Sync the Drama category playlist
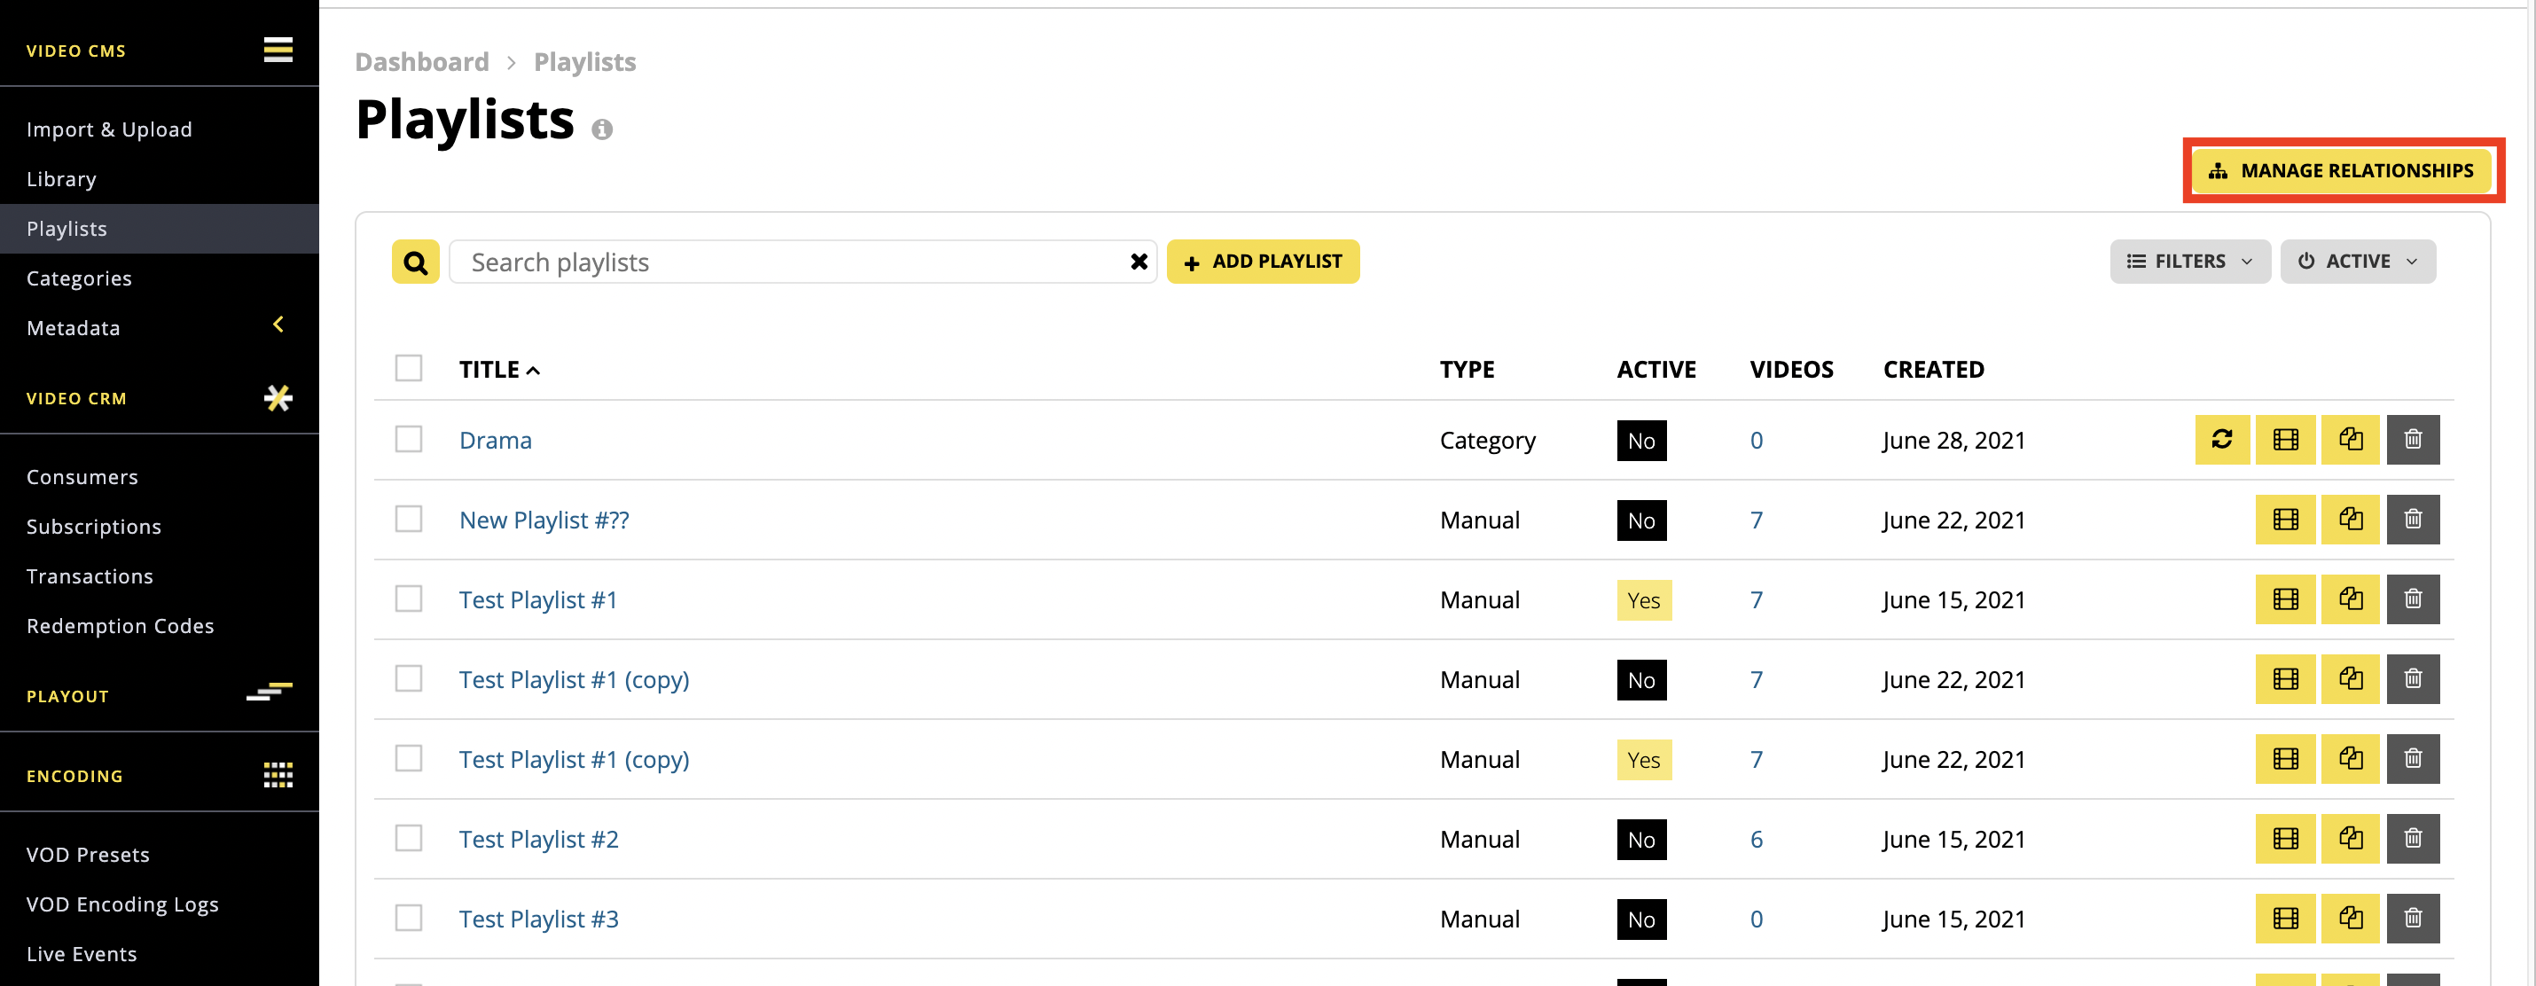 coord(2222,439)
